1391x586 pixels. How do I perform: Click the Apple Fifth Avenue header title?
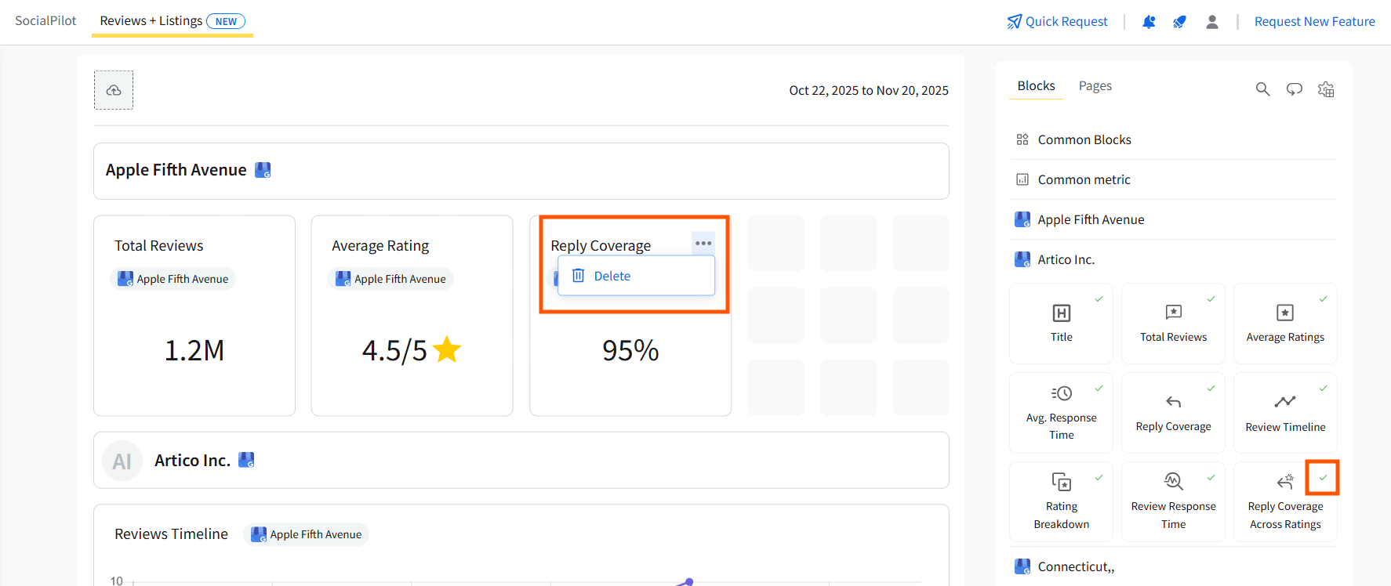(176, 170)
